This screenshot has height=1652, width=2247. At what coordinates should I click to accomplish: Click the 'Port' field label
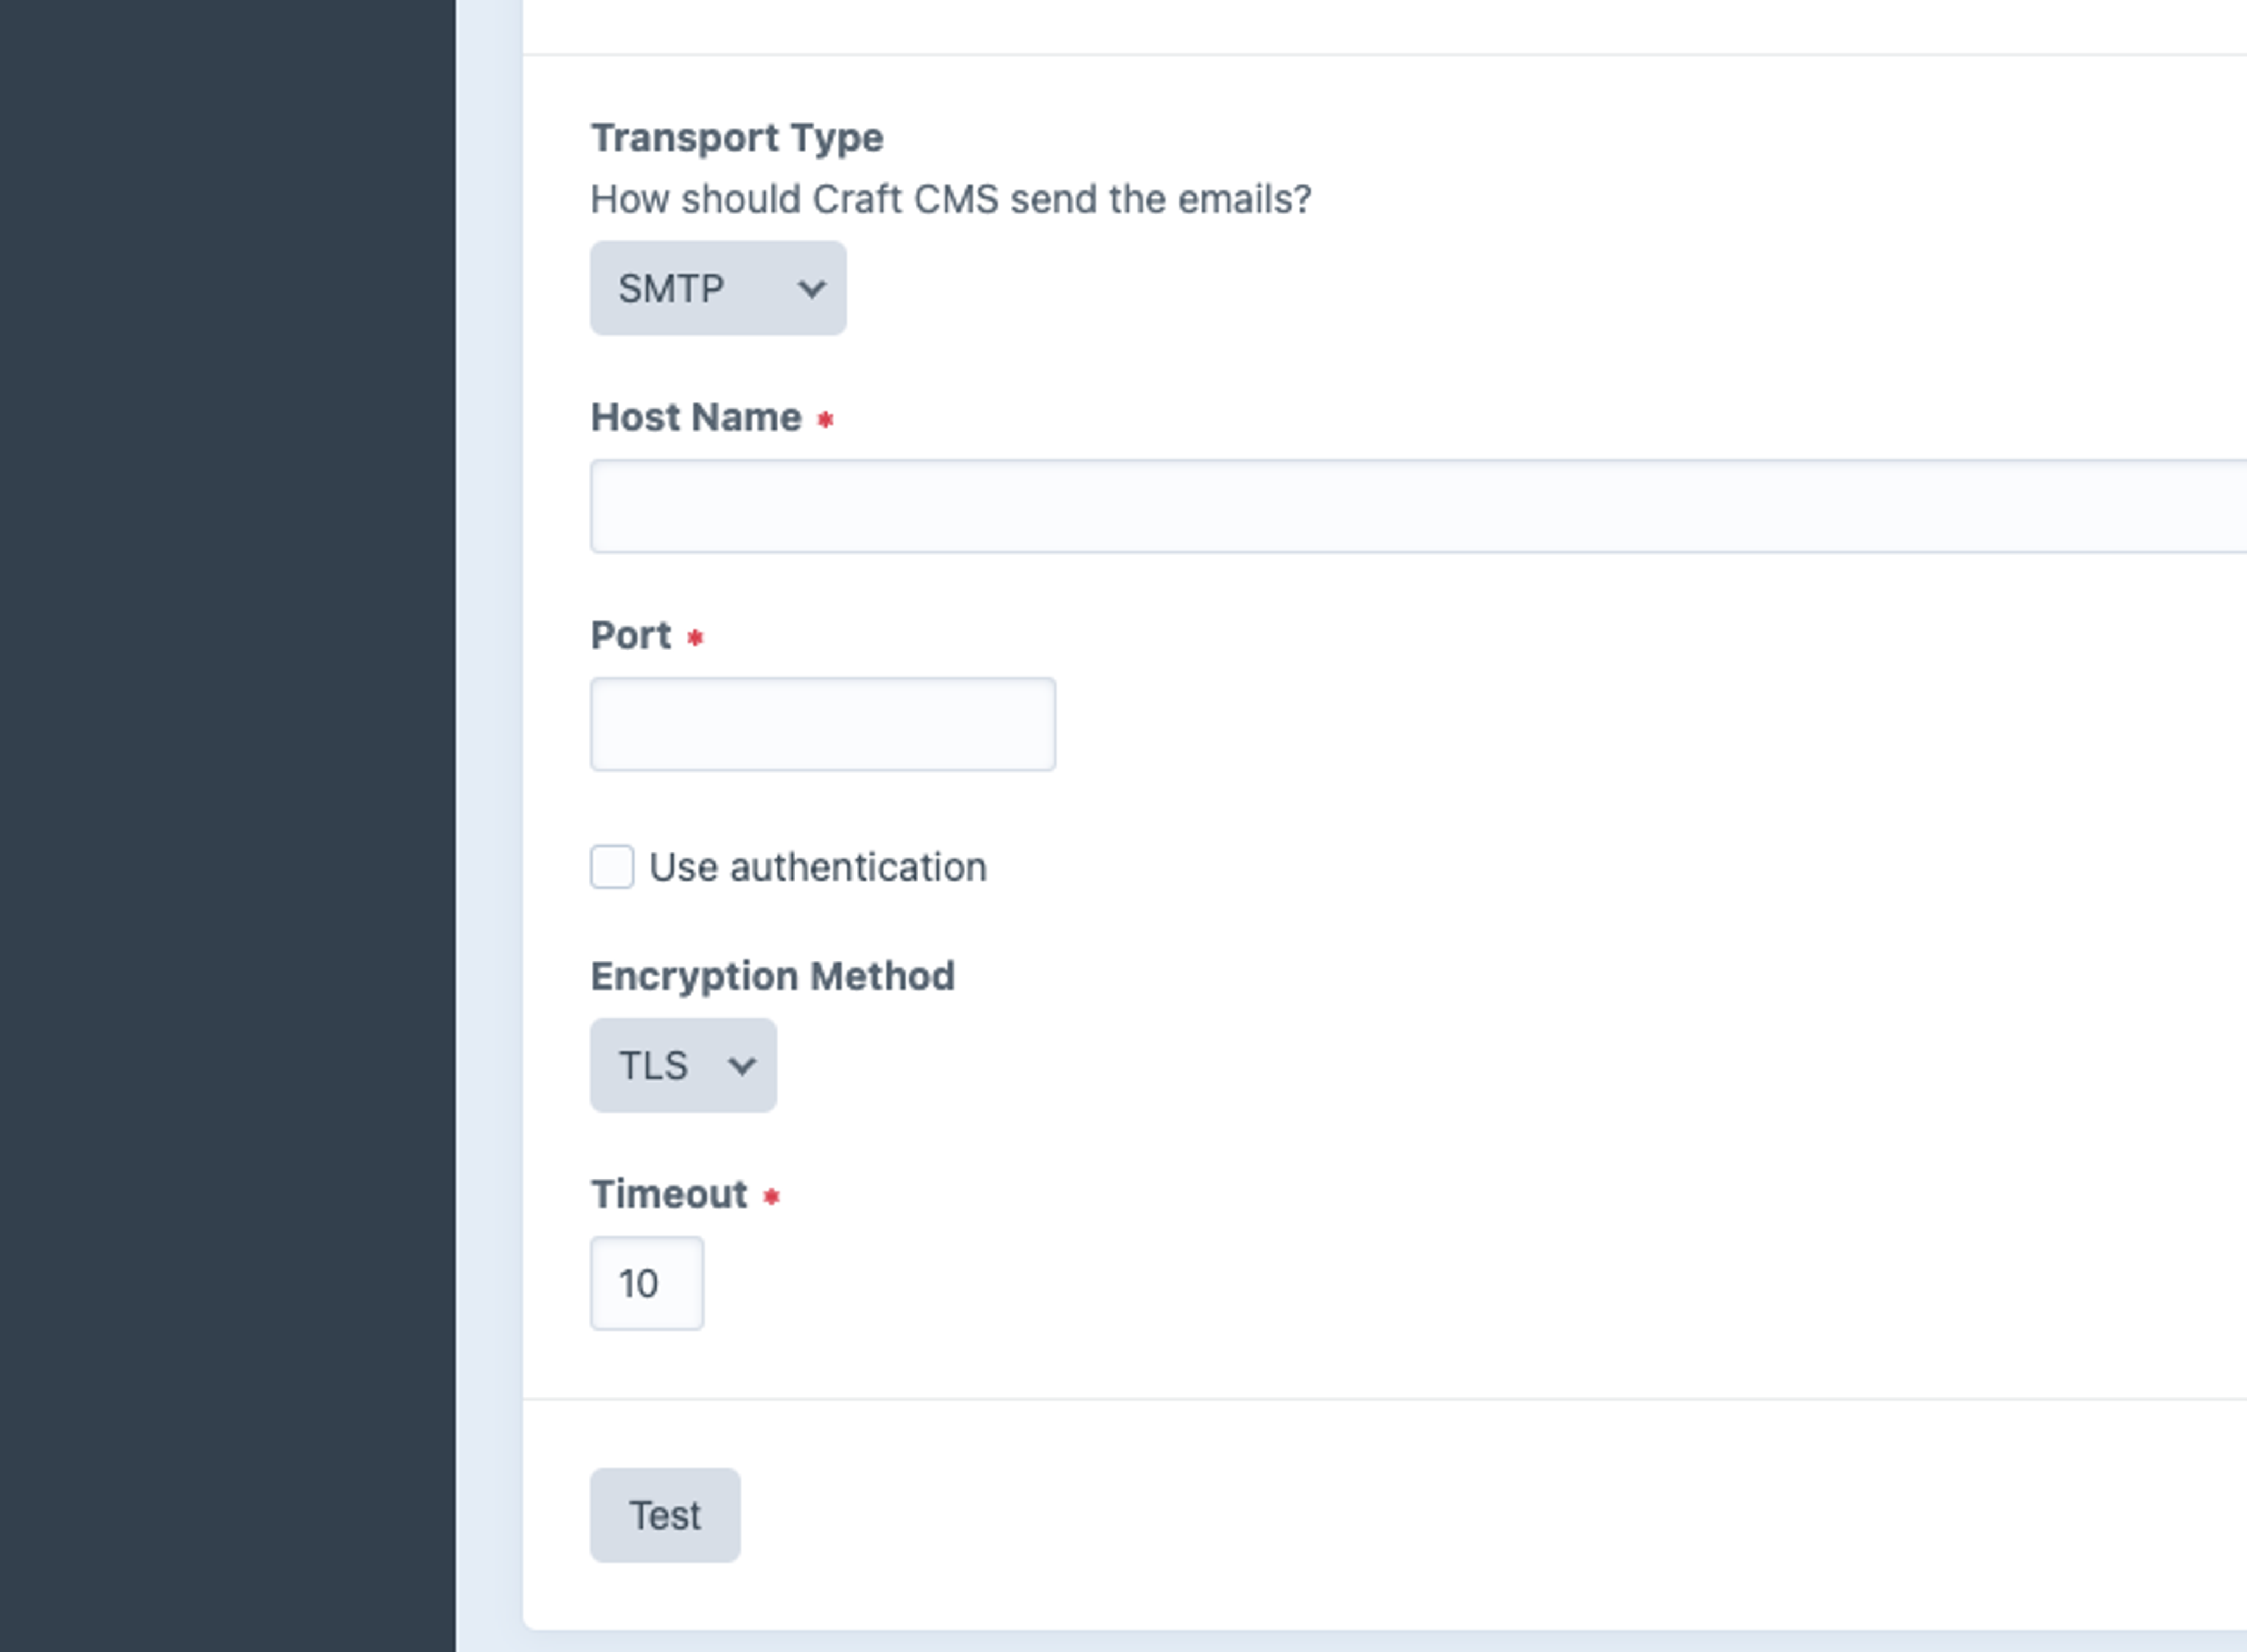(x=631, y=635)
